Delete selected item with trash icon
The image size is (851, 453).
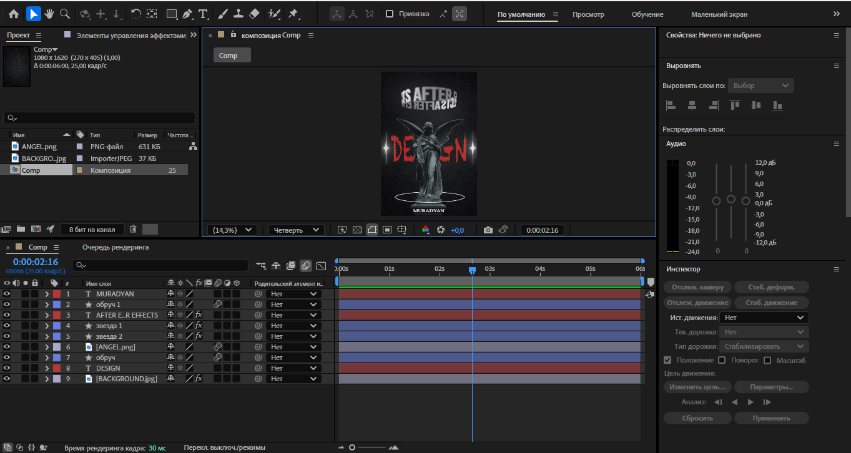(133, 229)
